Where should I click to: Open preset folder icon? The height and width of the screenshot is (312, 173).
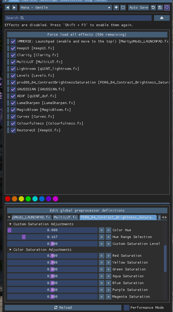(123, 7)
